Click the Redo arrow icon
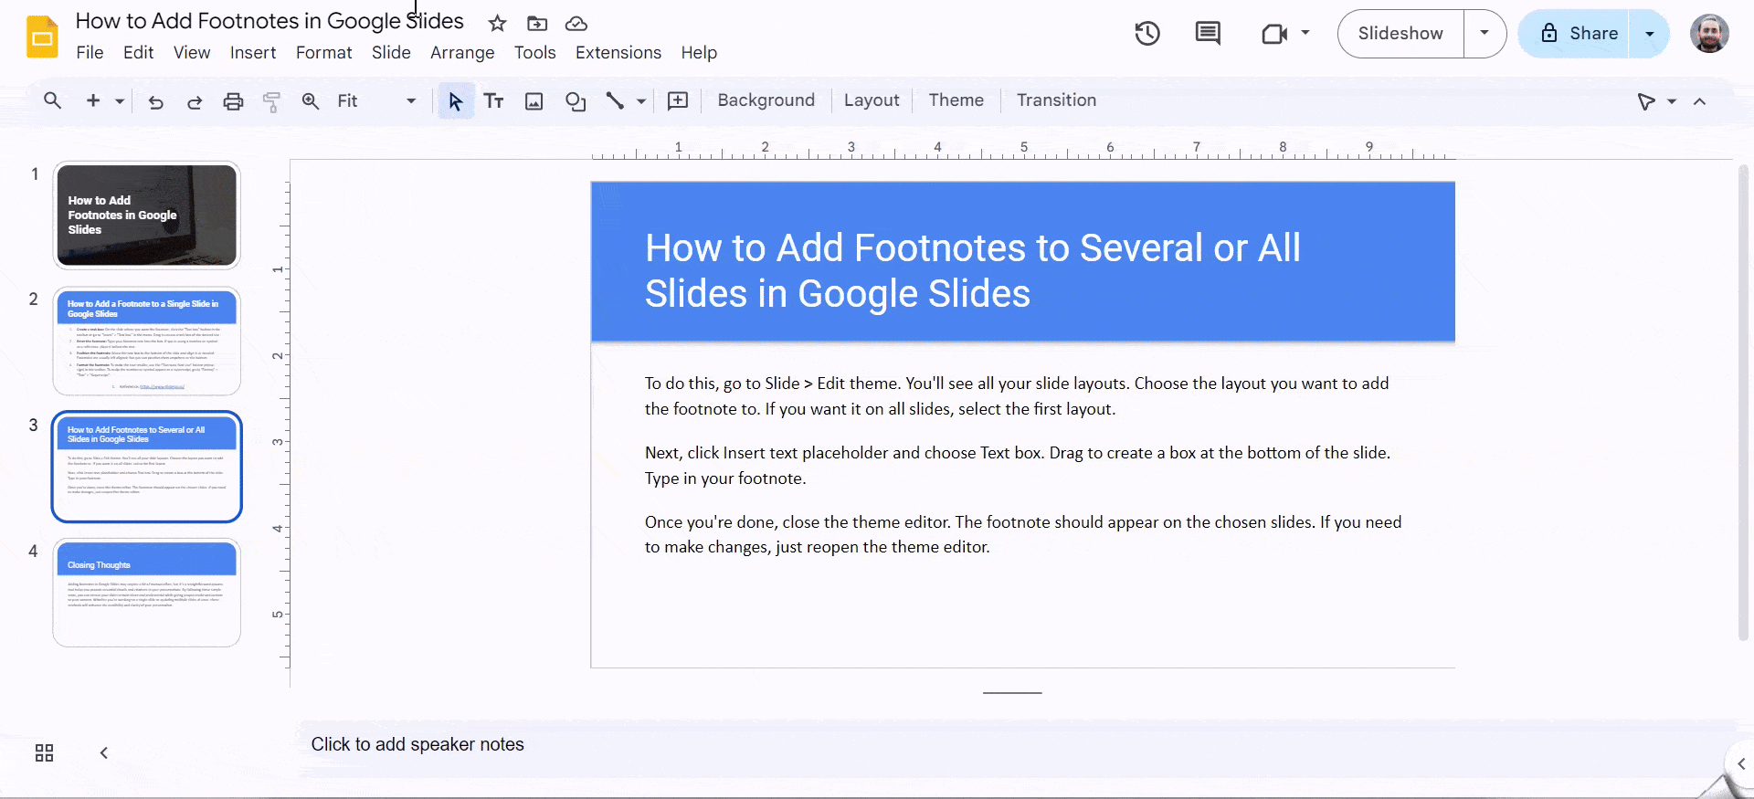The height and width of the screenshot is (799, 1754). [195, 101]
